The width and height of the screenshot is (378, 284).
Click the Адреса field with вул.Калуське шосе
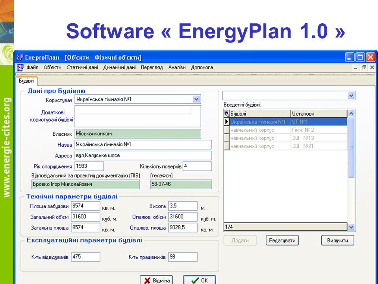143,155
